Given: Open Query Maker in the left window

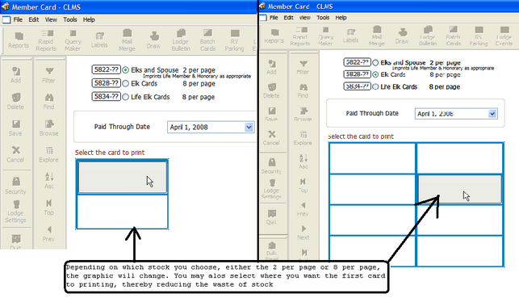Looking at the screenshot, I should pyautogui.click(x=73, y=40).
